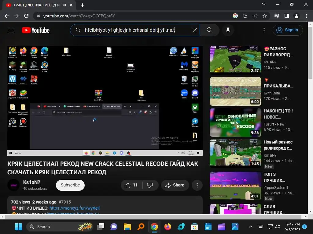Click the browser forward arrow
Image resolution: width=313 pixels, height=234 pixels.
tap(17, 16)
